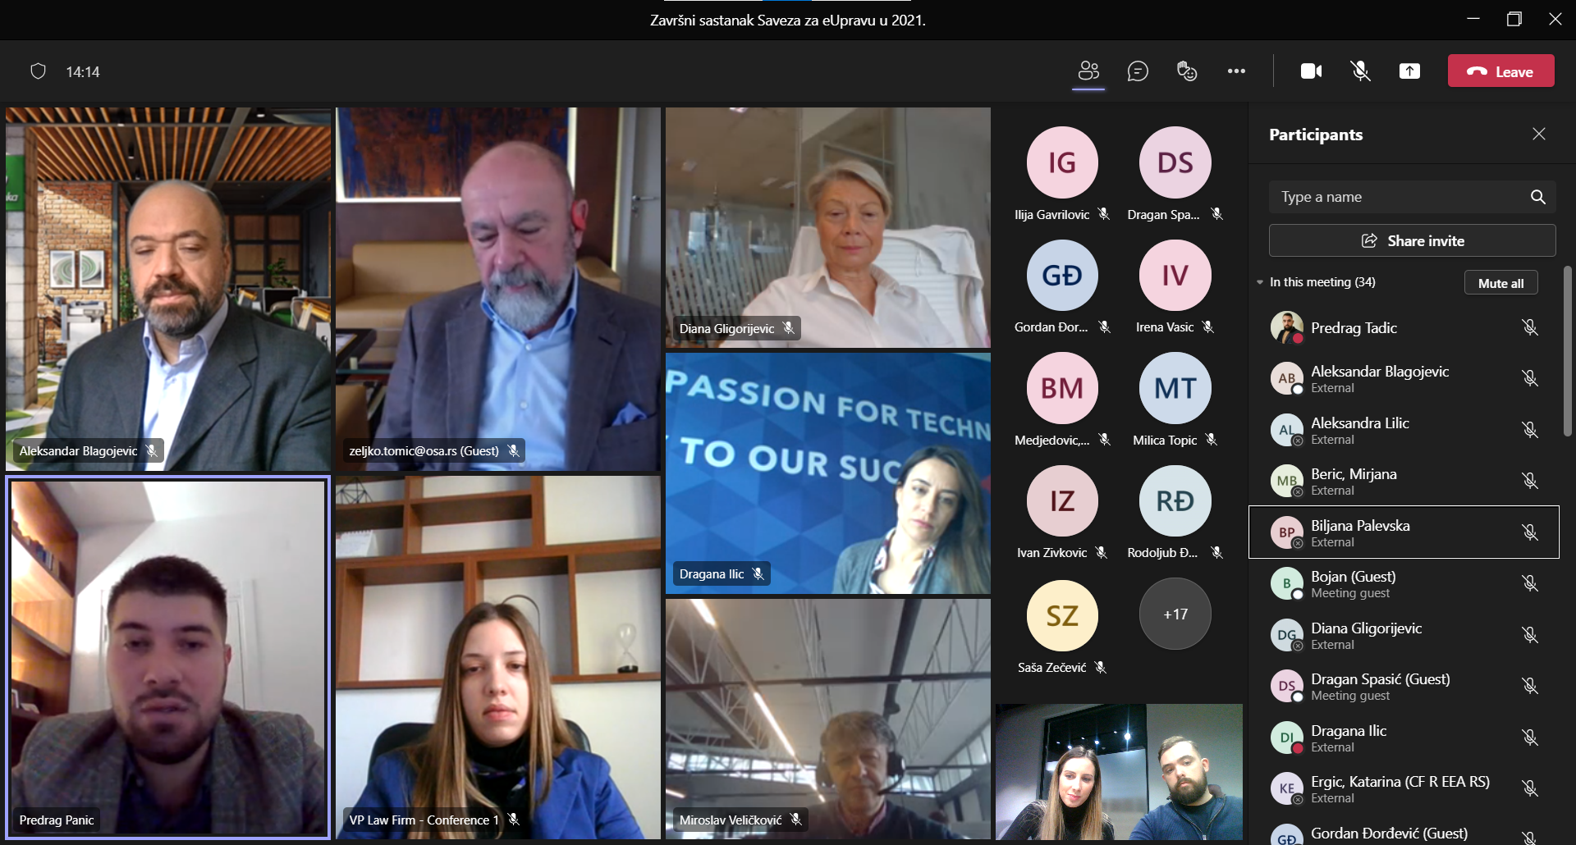1576x845 pixels.
Task: Click Dragan Spasić (Guest)'s muted mic icon
Action: (x=1530, y=686)
